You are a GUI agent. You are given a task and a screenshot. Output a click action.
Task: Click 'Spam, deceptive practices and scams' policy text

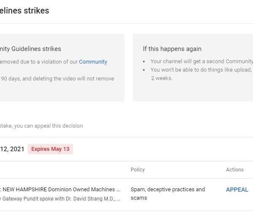coord(167,193)
